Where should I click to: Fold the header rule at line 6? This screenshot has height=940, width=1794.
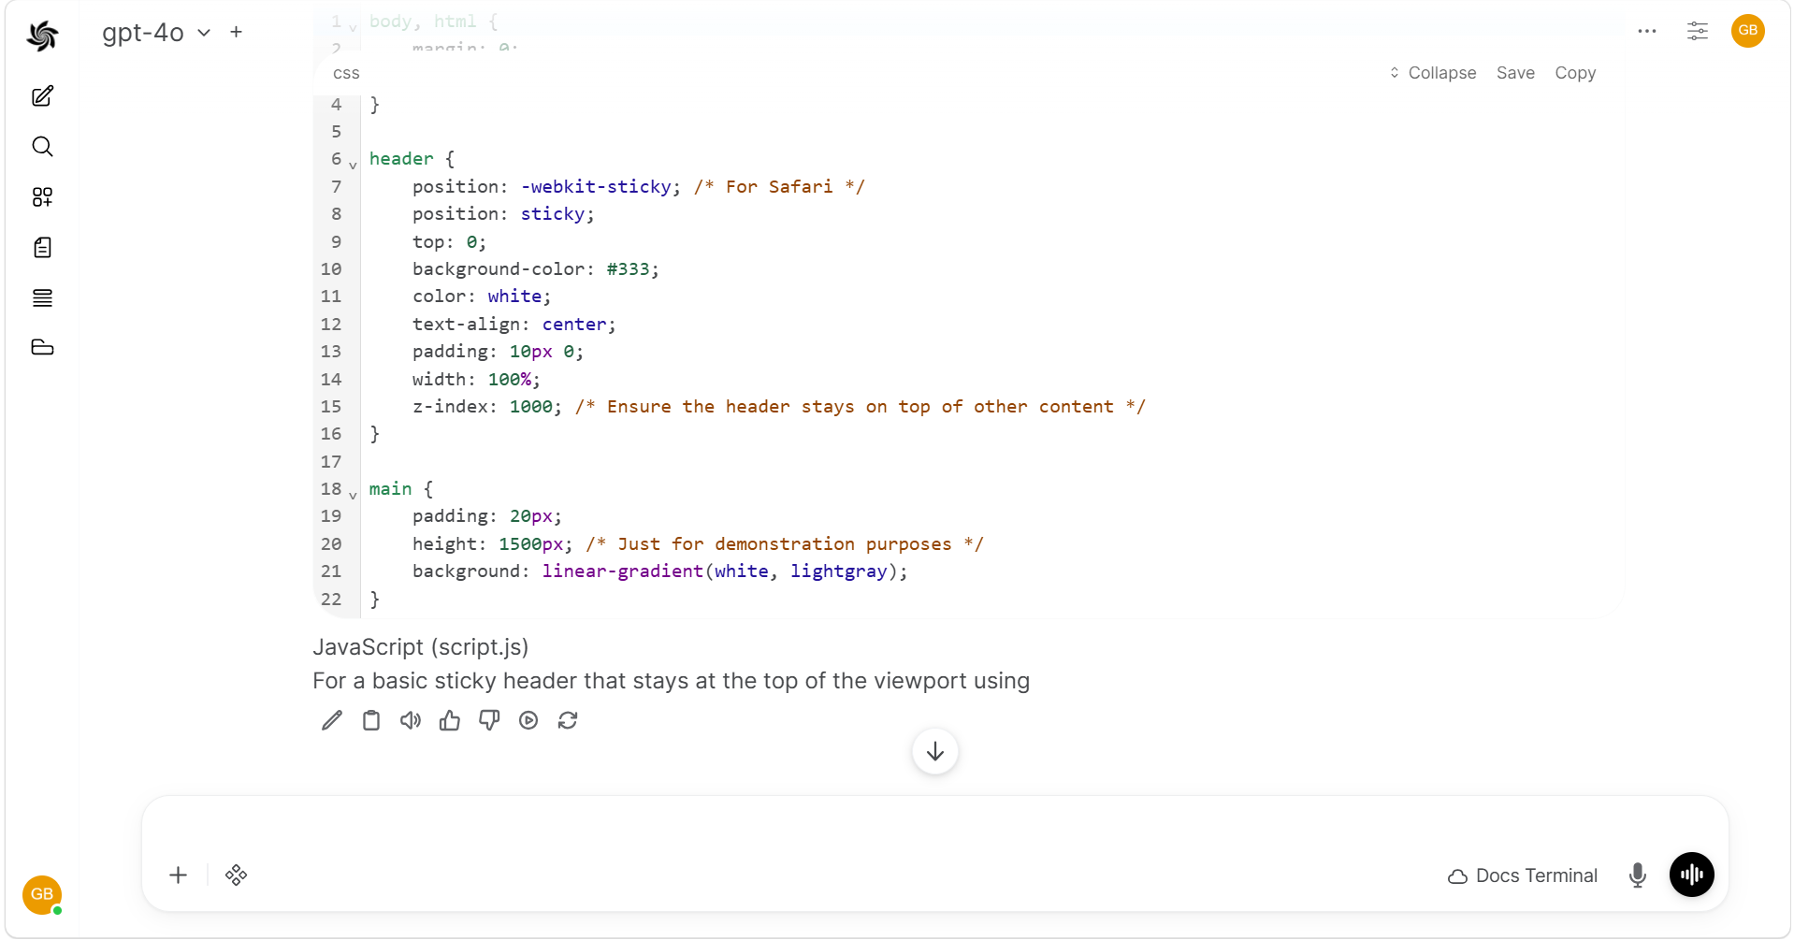[x=353, y=165]
